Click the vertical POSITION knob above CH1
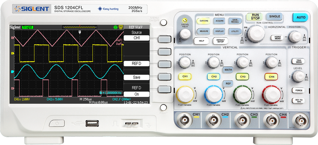The height and width of the screenshot is (145, 318). tap(185, 62)
